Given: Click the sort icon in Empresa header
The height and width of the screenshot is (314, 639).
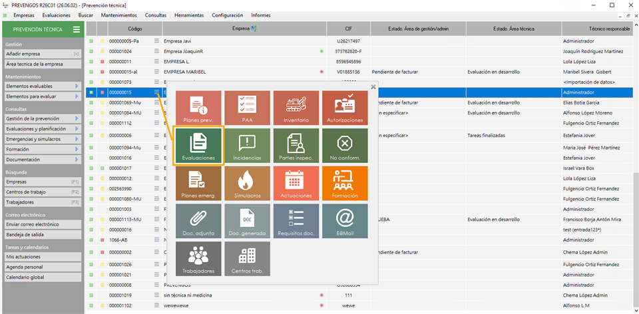Looking at the screenshot, I should (254, 29).
